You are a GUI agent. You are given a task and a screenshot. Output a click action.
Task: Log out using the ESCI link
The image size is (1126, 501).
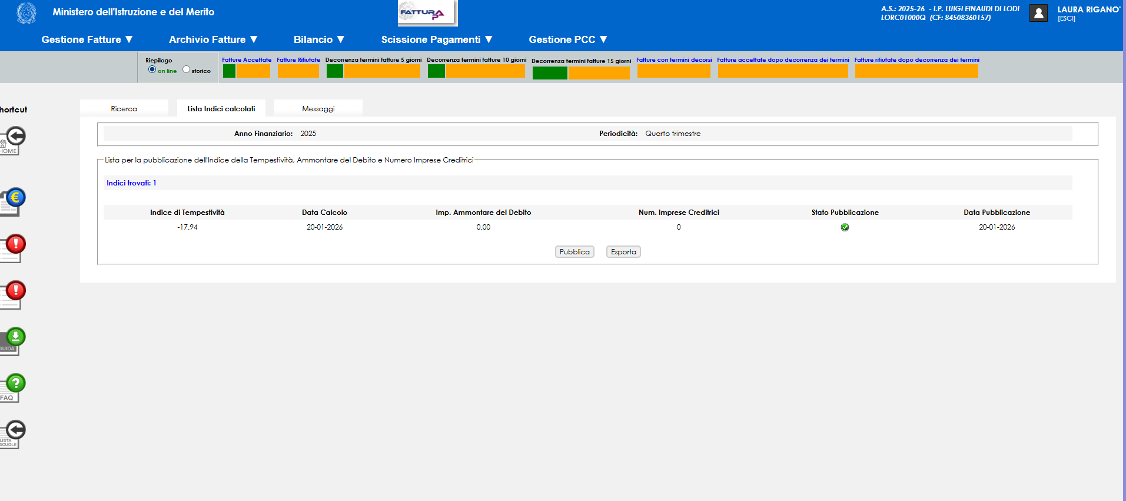coord(1066,19)
